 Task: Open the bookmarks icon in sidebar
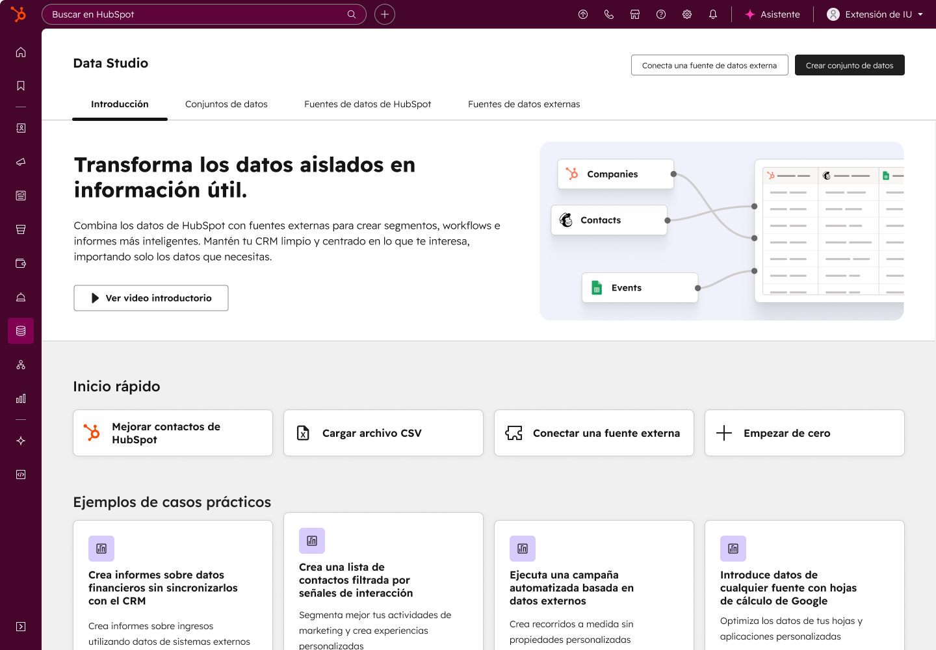tap(21, 86)
